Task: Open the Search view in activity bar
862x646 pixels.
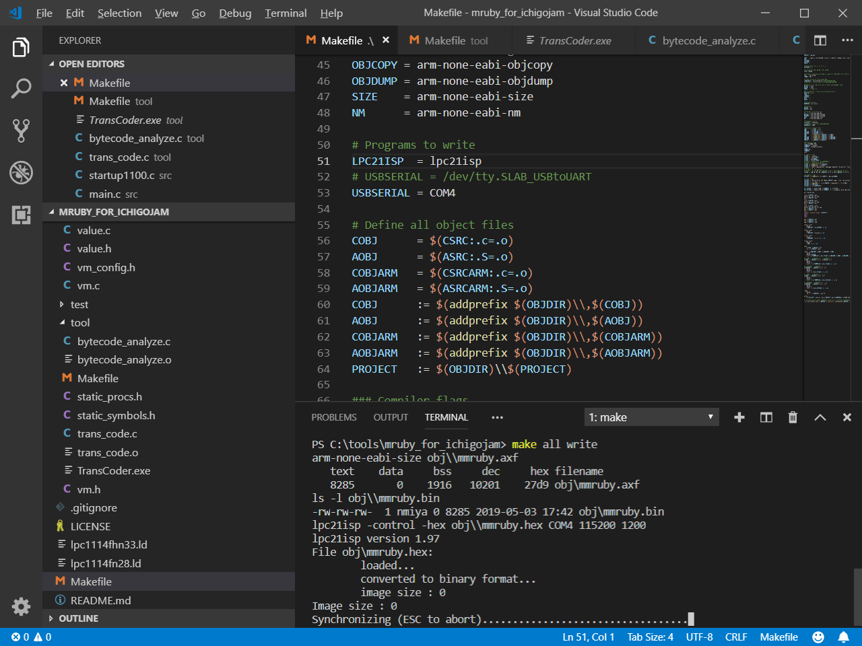Action: pyautogui.click(x=21, y=88)
